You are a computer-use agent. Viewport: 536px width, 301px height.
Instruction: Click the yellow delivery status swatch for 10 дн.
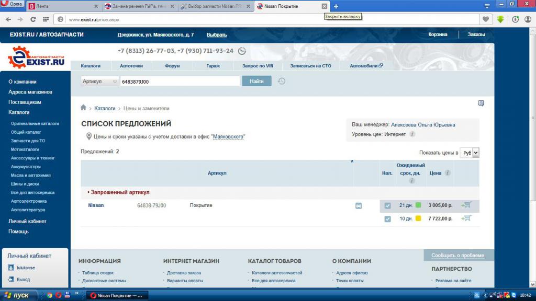[418, 218]
